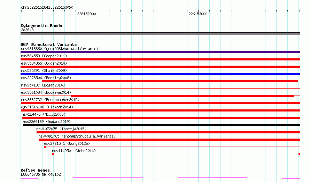Click the nsv1149501 John2014 right end marker
The width and height of the screenshot is (310, 182).
(299, 154)
